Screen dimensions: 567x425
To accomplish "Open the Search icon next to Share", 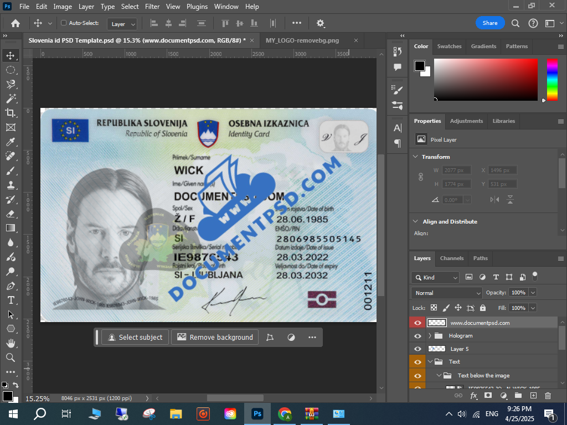I will pos(516,23).
